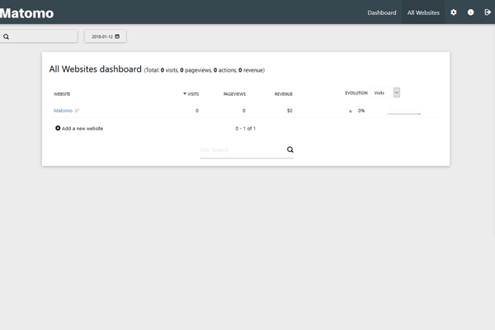
Task: Open the Matomo website link
Action: pos(63,111)
